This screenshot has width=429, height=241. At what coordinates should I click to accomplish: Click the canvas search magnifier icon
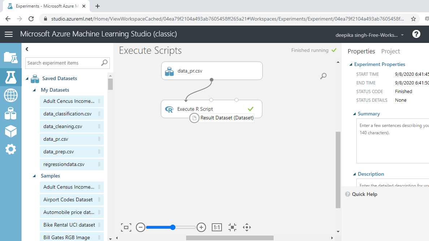pos(323,76)
